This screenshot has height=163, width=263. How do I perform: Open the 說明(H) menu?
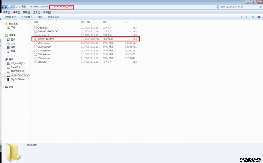click(x=47, y=12)
